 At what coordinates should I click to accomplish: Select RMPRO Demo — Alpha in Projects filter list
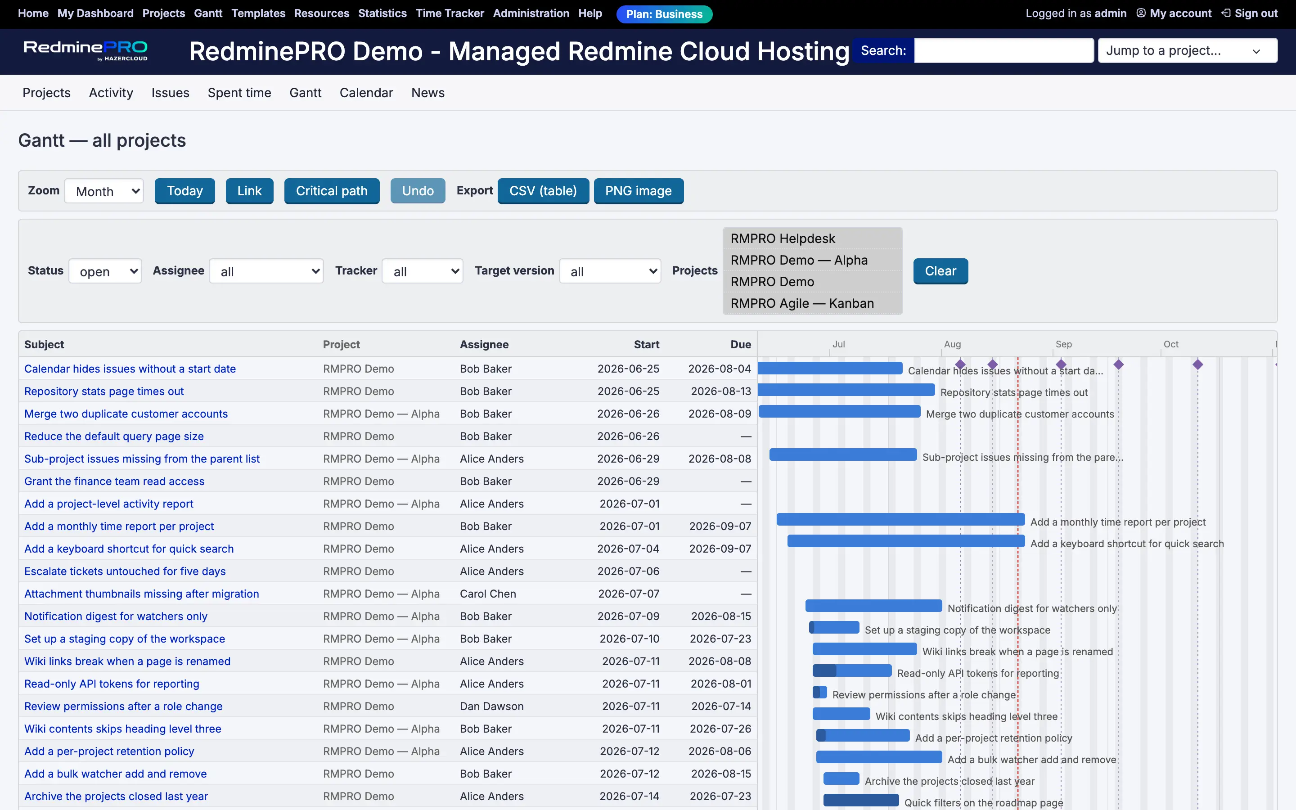812,260
